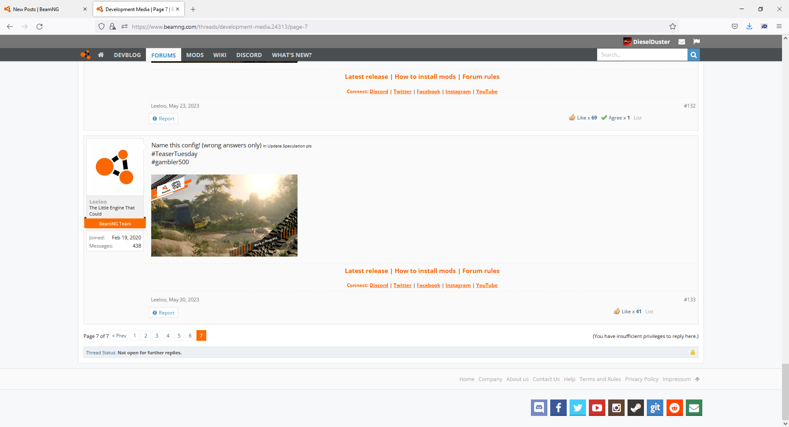
Task: Click the Prev page link
Action: 119,335
